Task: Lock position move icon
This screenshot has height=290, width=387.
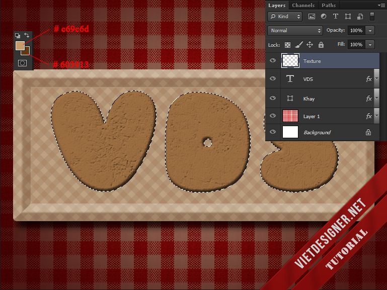Action: point(309,45)
